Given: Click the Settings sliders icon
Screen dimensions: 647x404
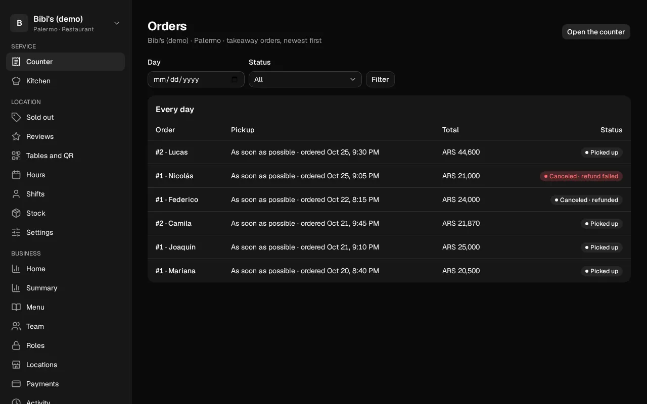Looking at the screenshot, I should [16, 232].
